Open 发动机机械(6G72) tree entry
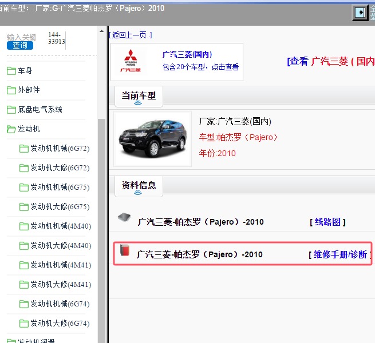The width and height of the screenshot is (375, 343). pos(60,148)
